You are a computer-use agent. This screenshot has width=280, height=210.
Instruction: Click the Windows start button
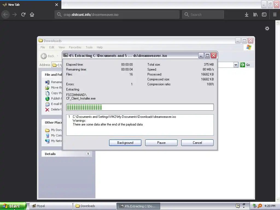pyautogui.click(x=13, y=206)
